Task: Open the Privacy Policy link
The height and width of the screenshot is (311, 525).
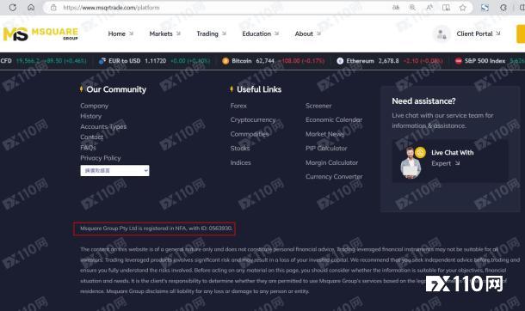Action: [x=101, y=158]
